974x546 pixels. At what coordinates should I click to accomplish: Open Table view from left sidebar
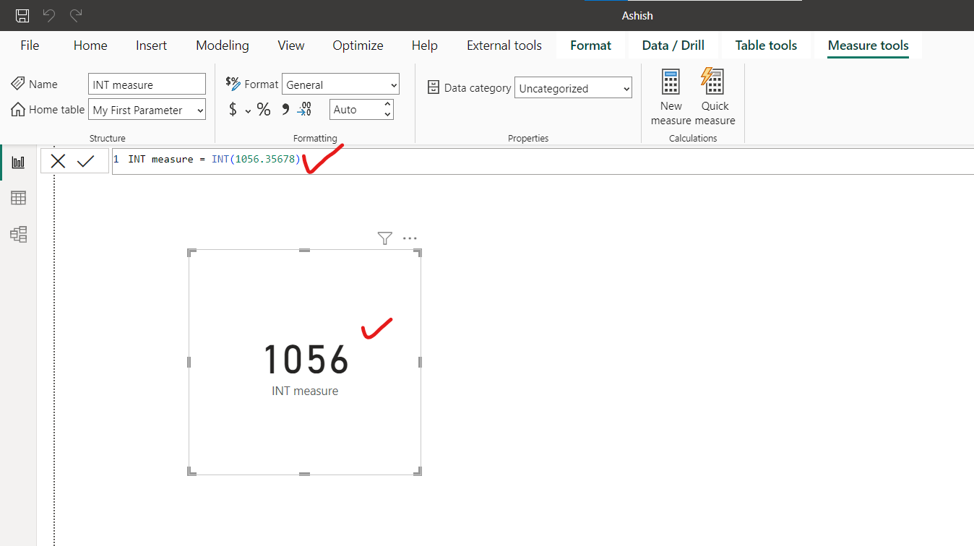[x=18, y=198]
